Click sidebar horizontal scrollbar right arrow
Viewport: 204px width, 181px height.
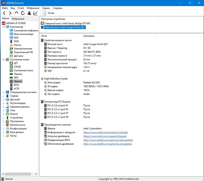point(36,174)
